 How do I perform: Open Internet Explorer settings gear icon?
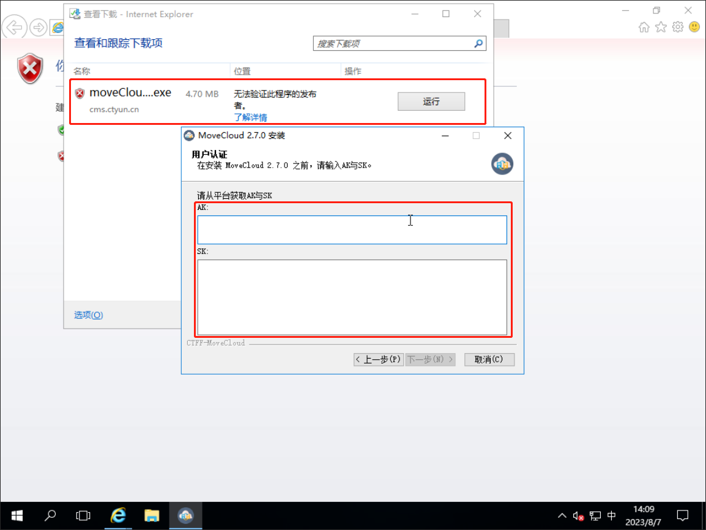click(x=677, y=27)
